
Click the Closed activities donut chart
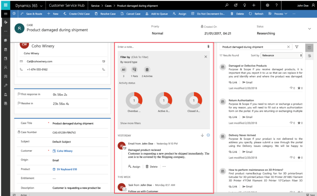point(194,100)
